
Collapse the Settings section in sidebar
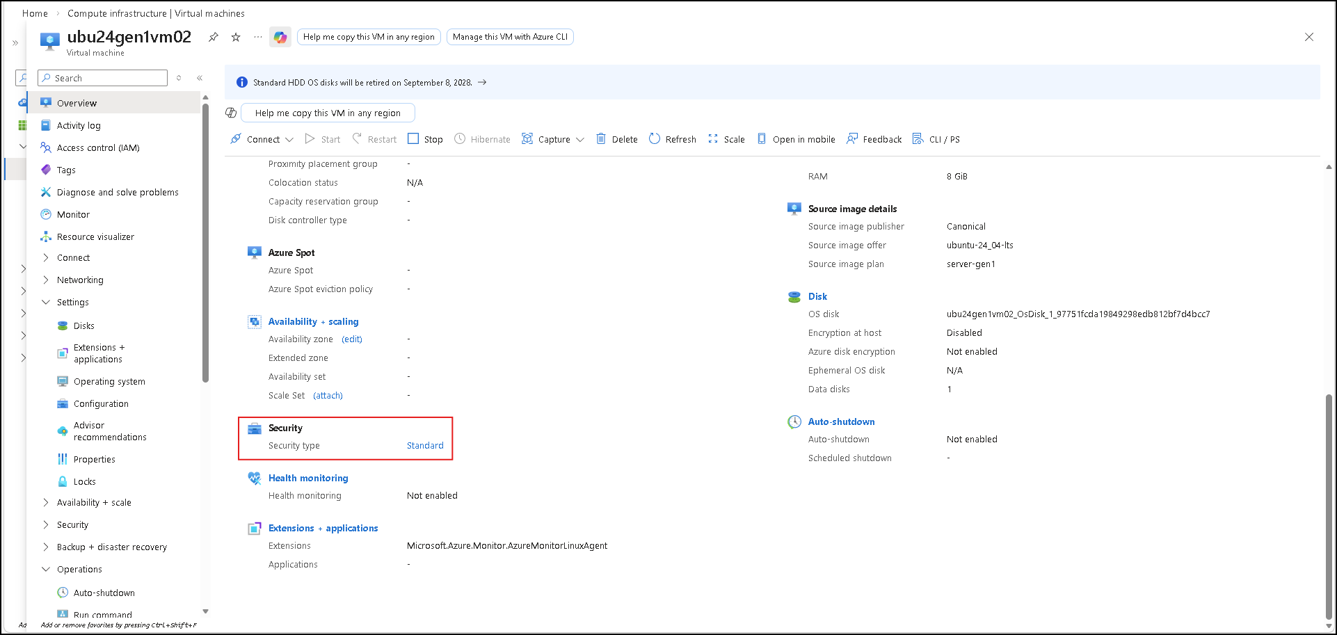(x=46, y=303)
